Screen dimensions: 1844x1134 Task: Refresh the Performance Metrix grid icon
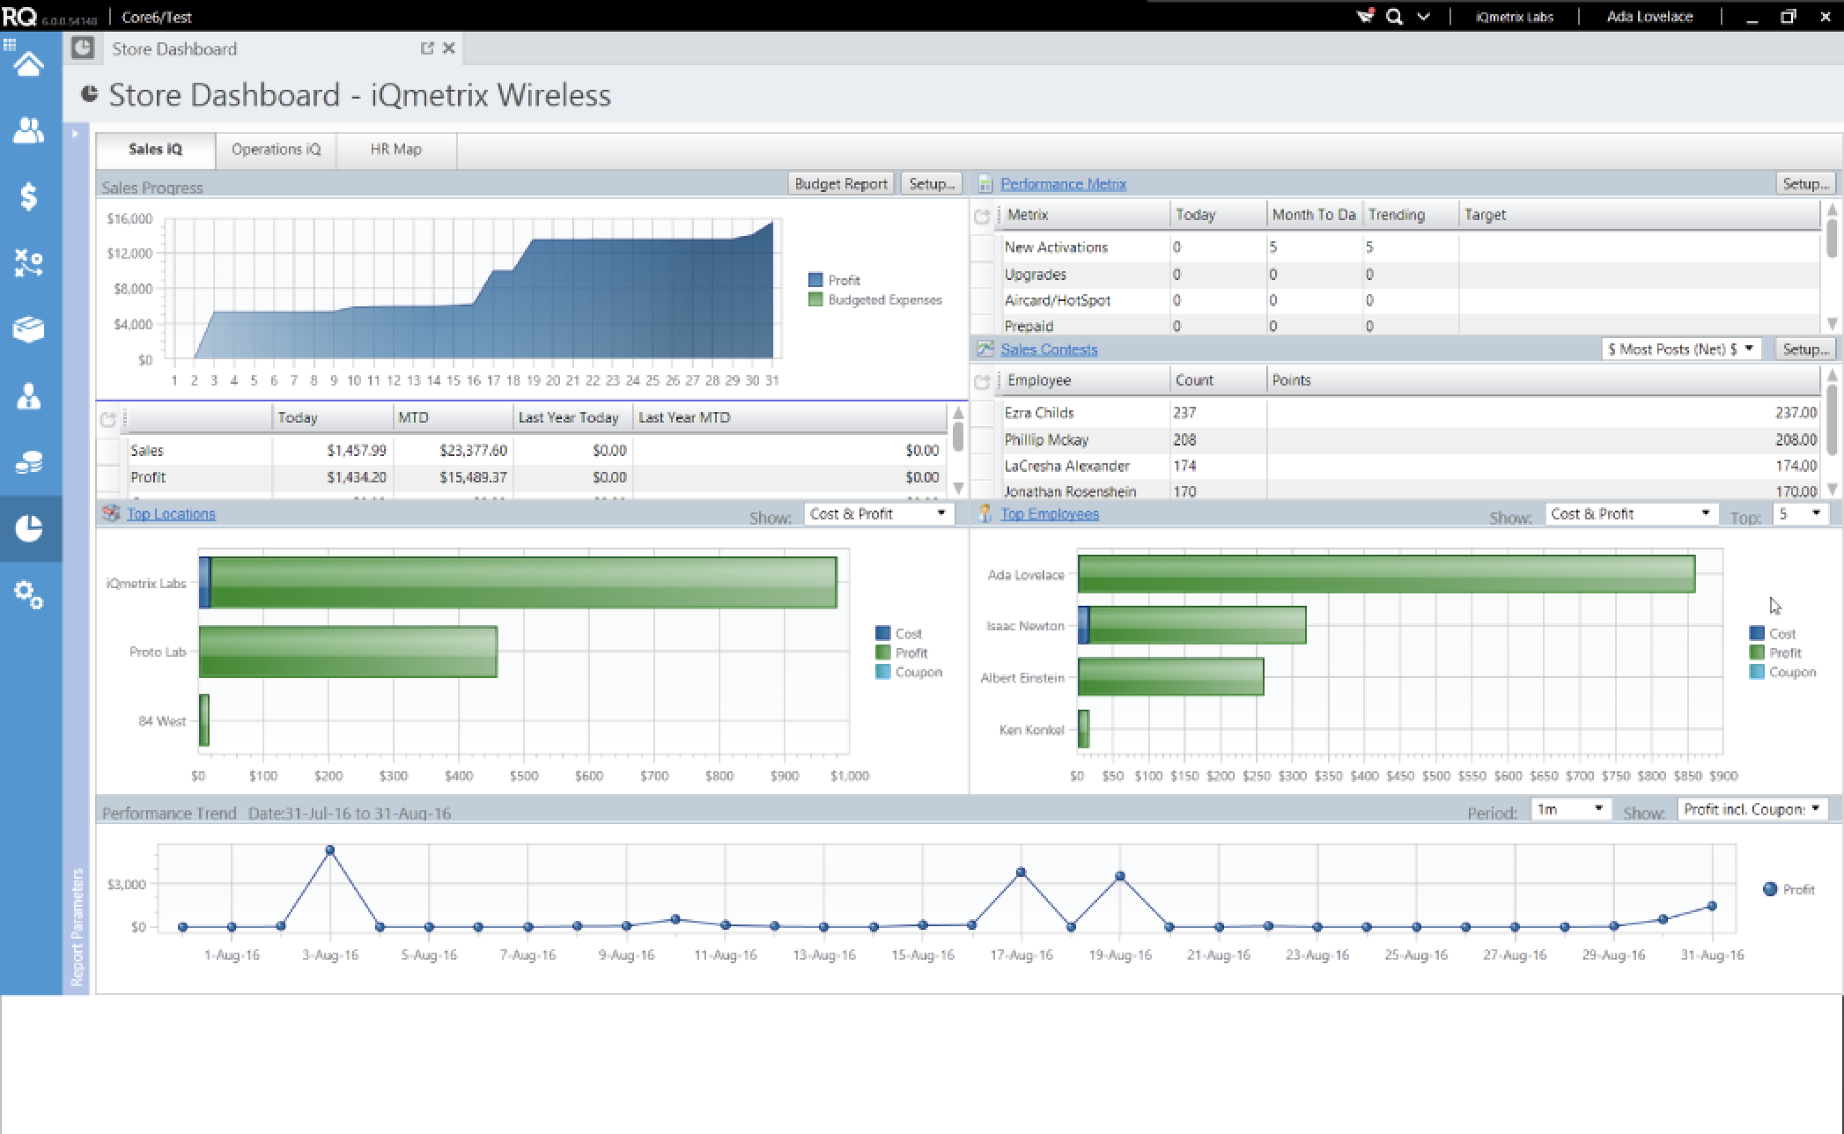[x=982, y=216]
